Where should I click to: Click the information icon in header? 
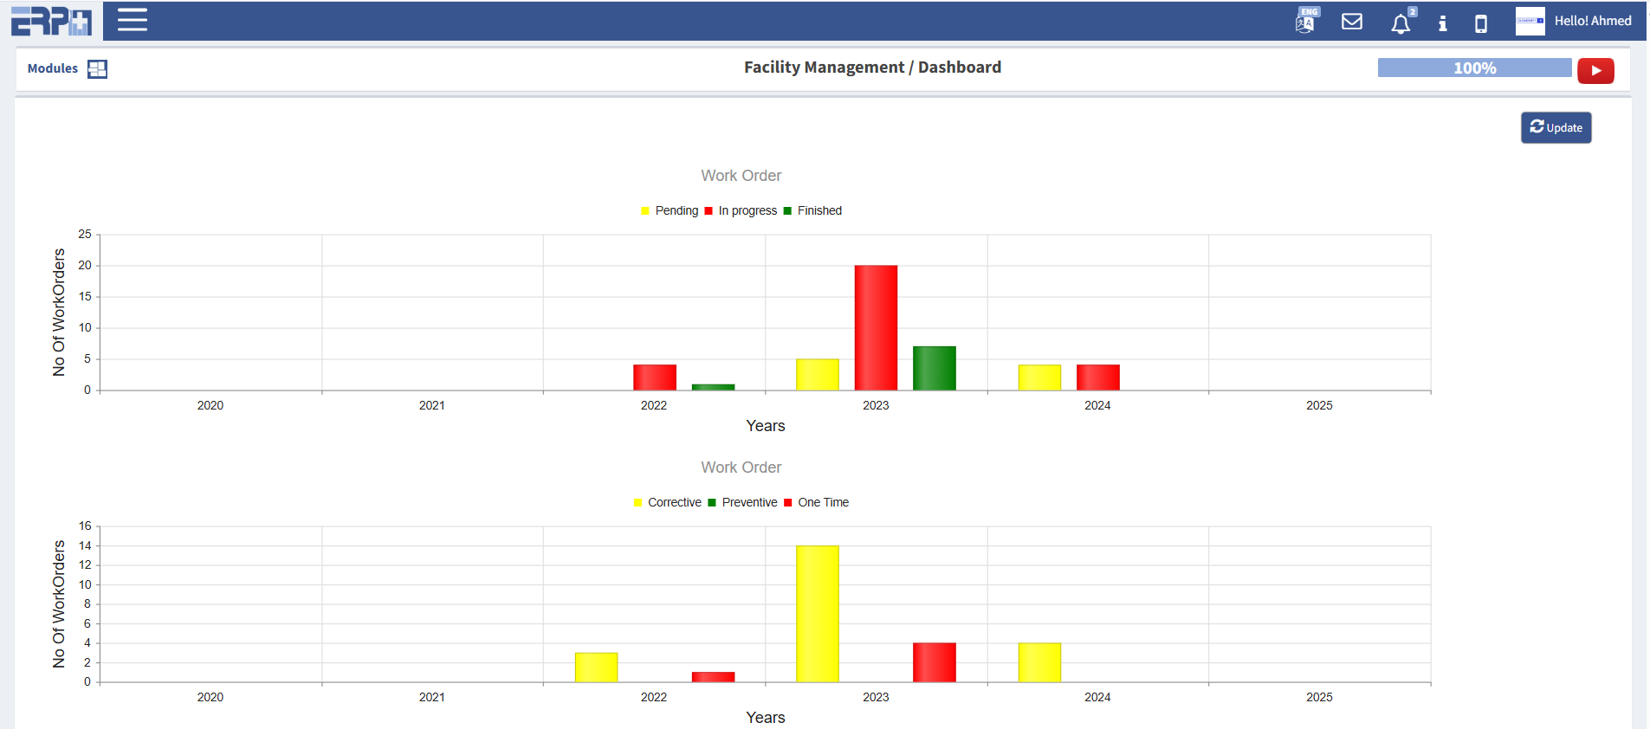point(1442,23)
